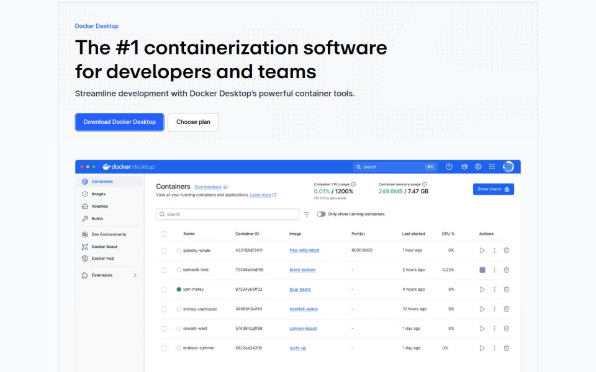Check the oswald-west row checkbox
This screenshot has width=596, height=372.
tap(163, 329)
